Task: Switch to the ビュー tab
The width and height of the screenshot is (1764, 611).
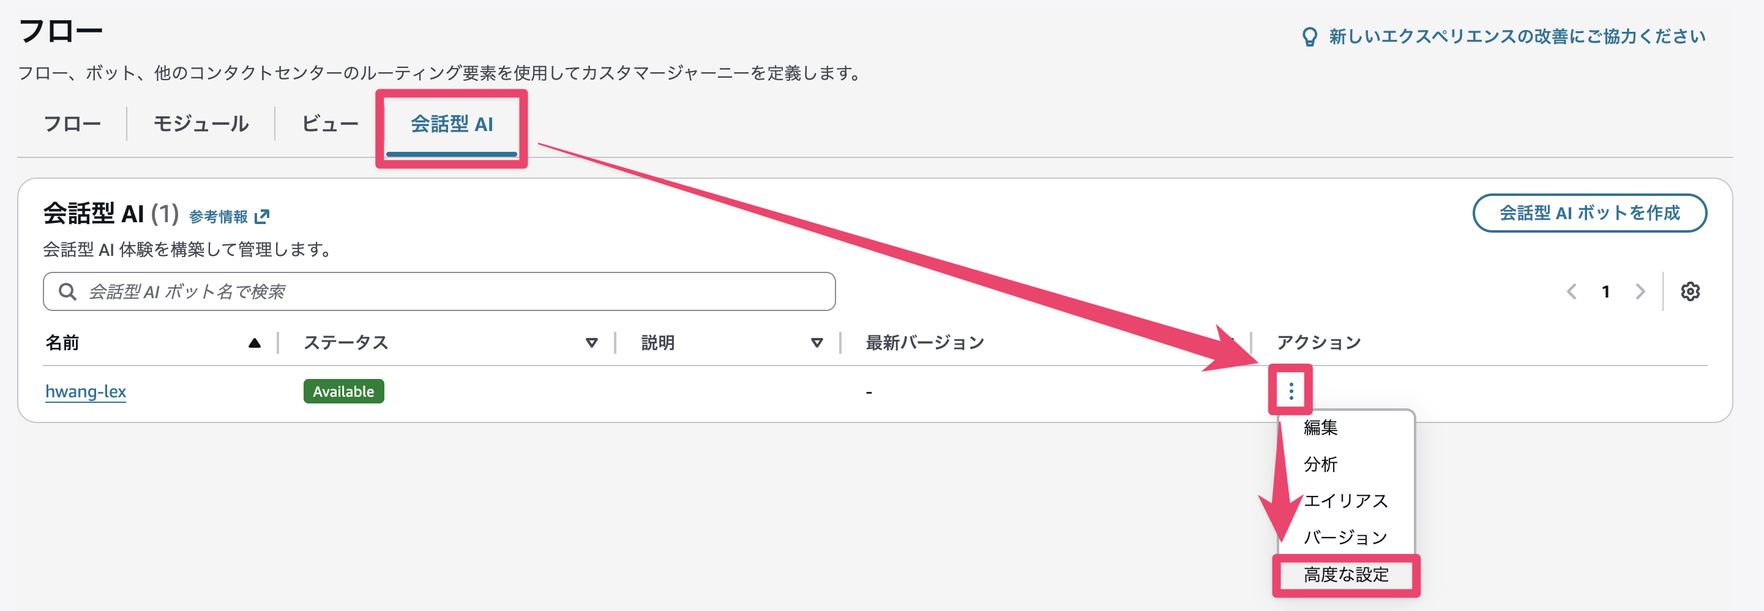Action: coord(330,123)
